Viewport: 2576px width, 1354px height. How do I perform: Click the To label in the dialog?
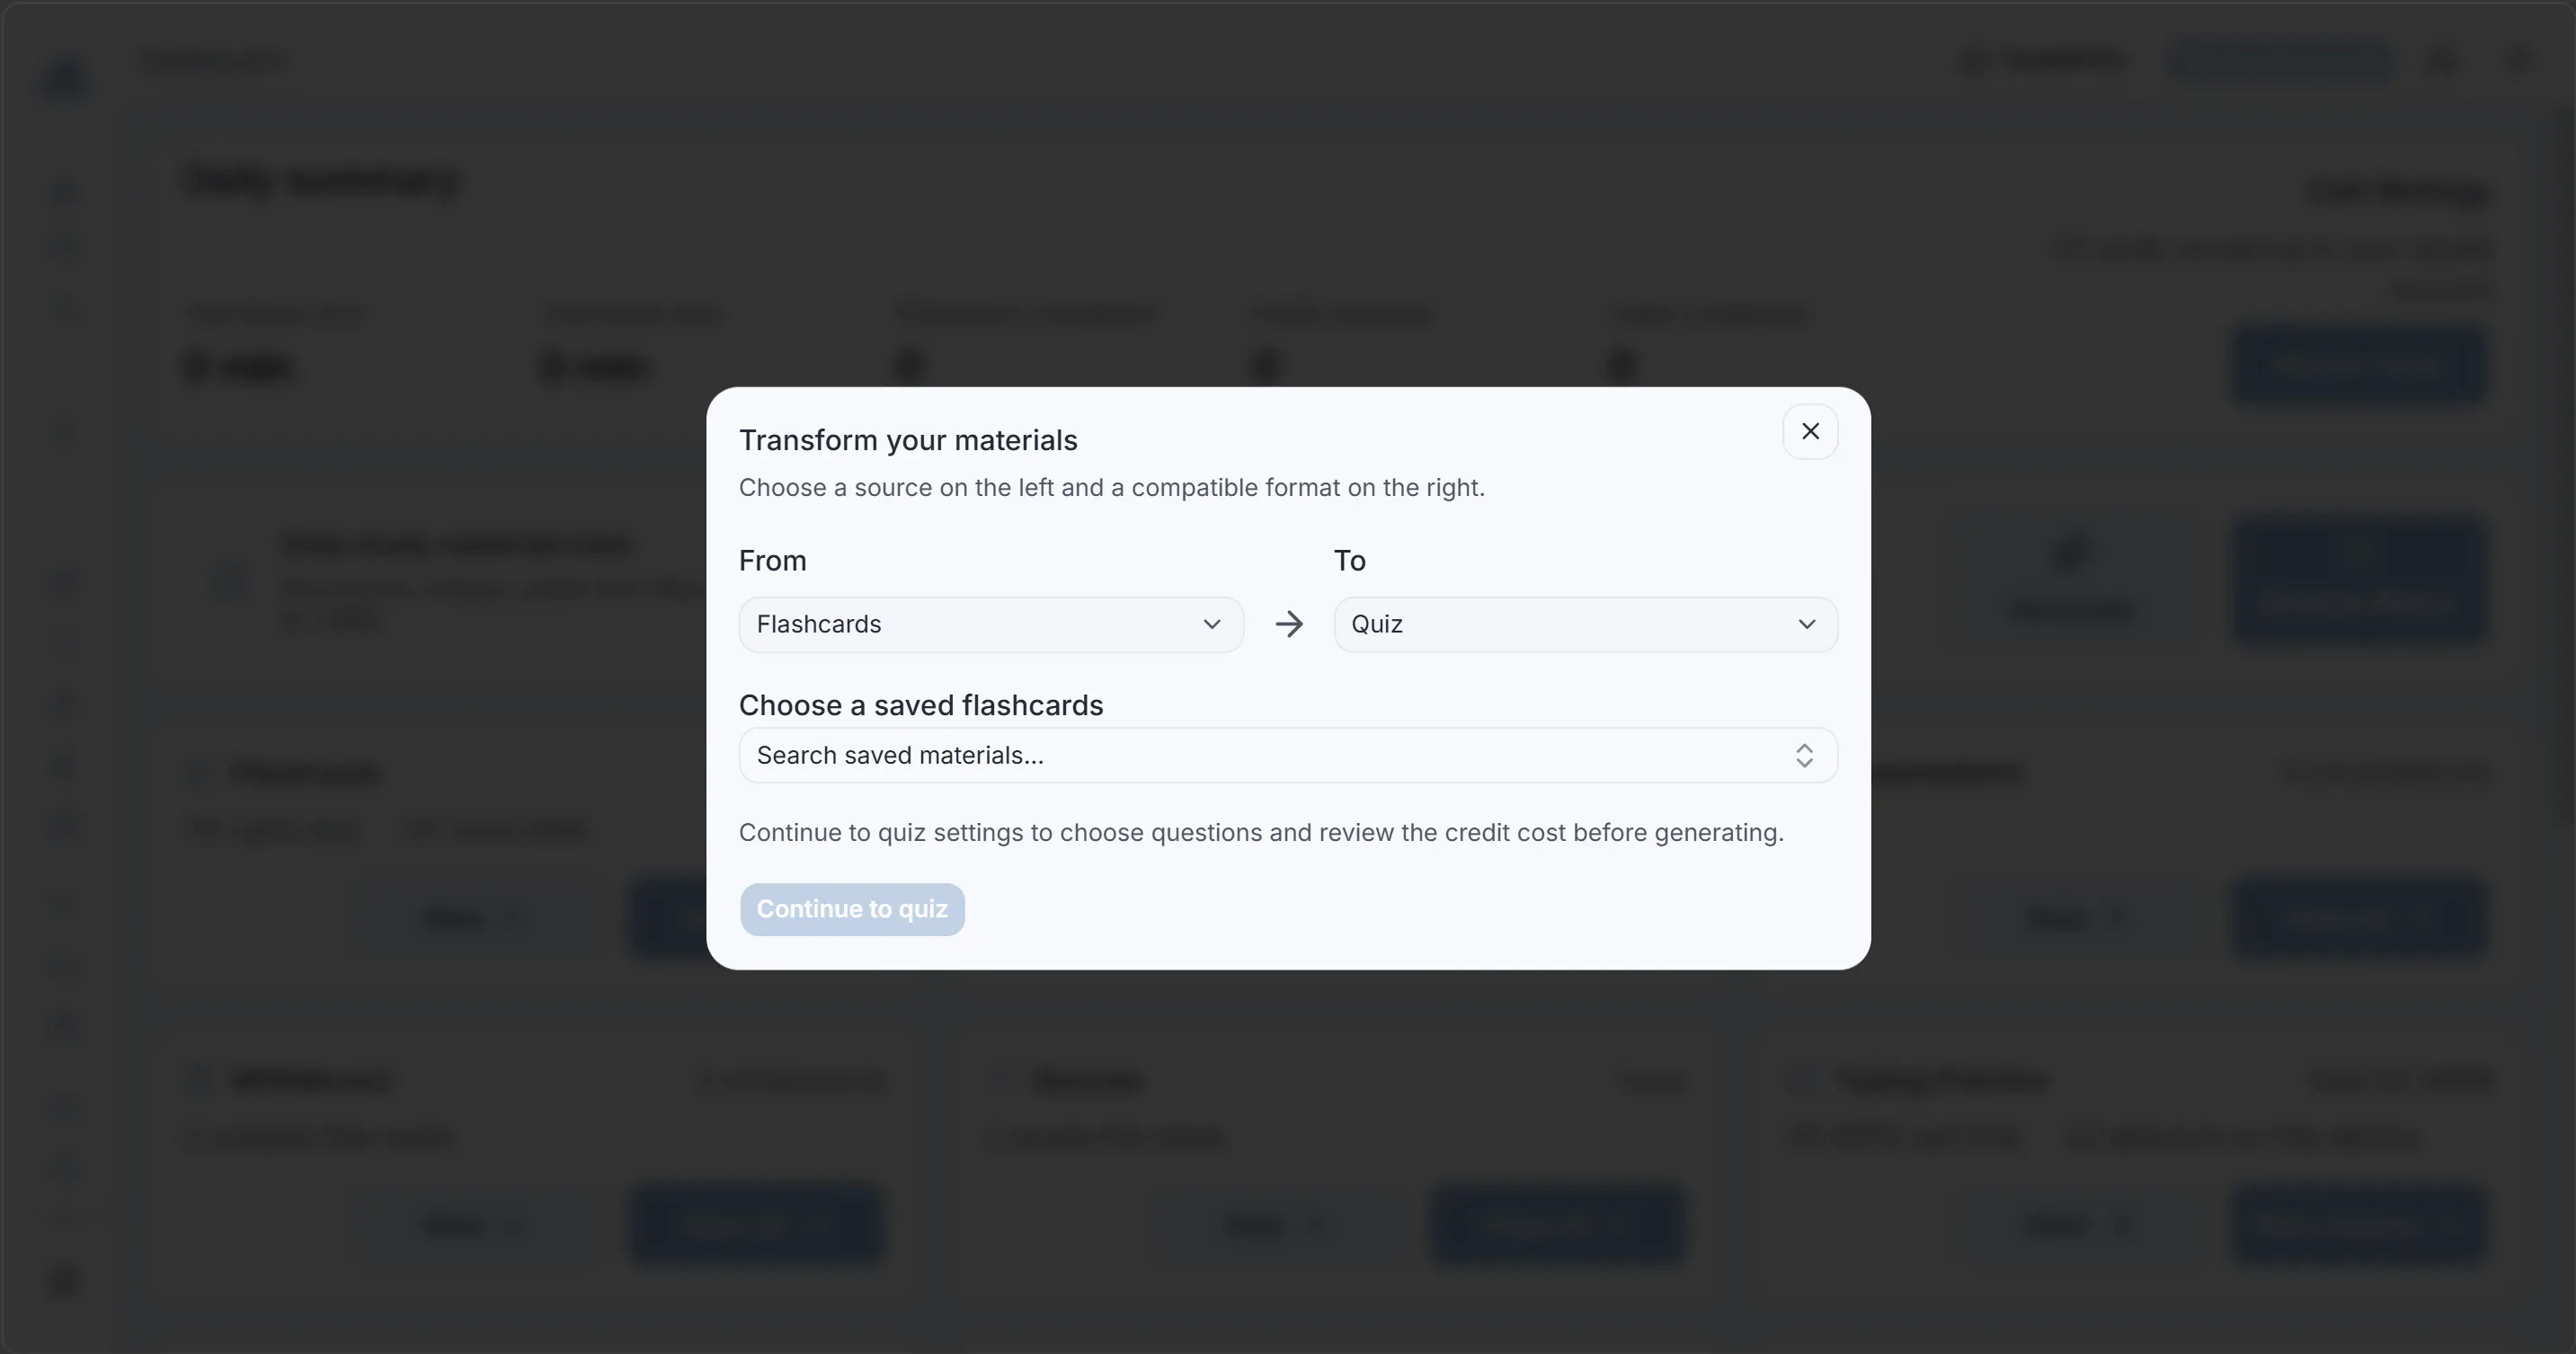pos(1349,561)
